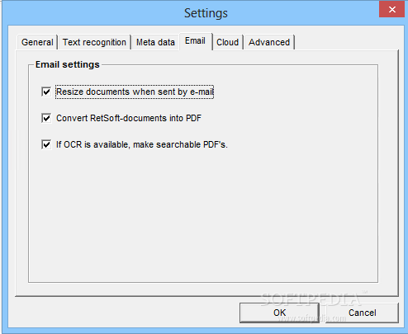Screen dimensions: 408x334
Task: Click the SOFTPEDIA watermark logo
Action: pos(311,299)
